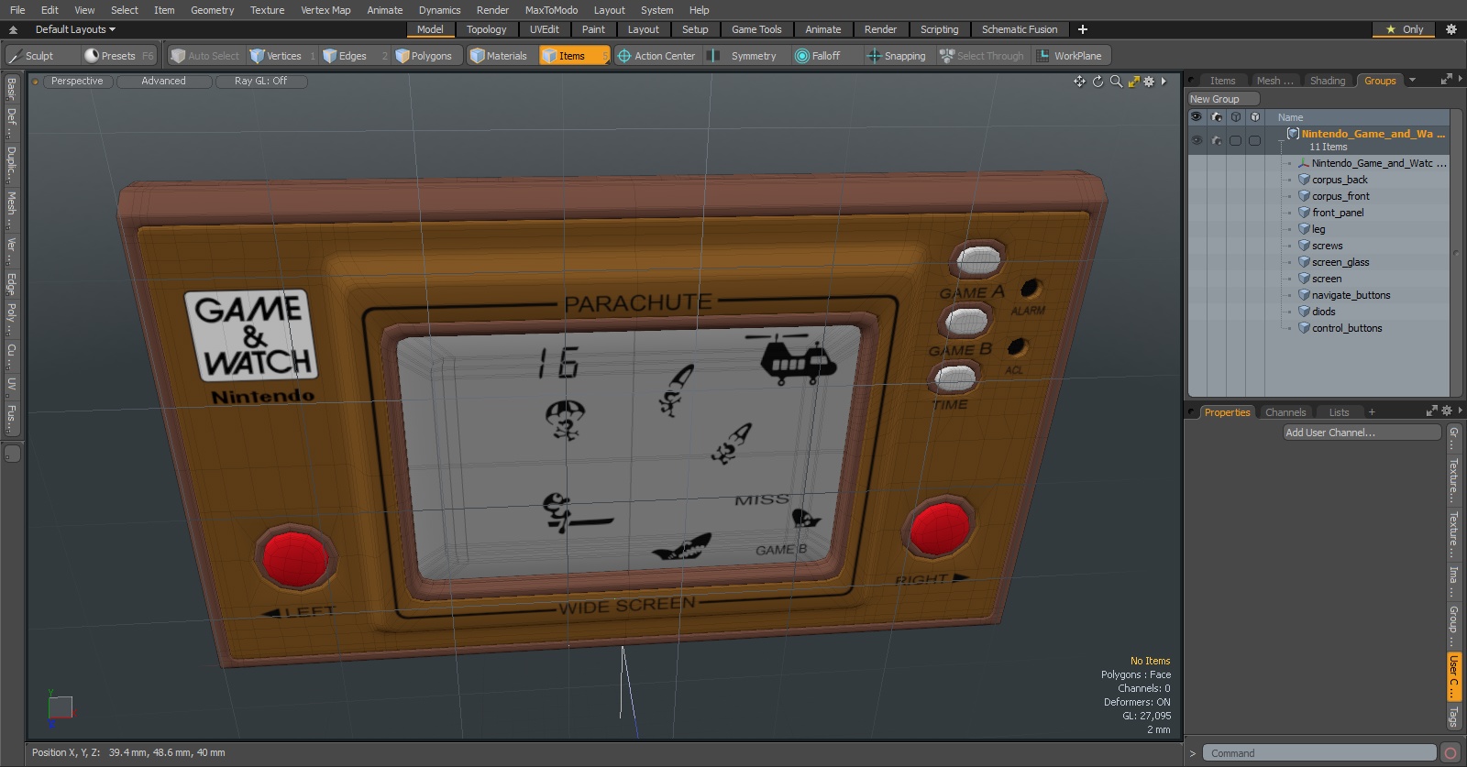This screenshot has height=767, width=1467.
Task: Open the Vertex Map menu
Action: pyautogui.click(x=325, y=10)
